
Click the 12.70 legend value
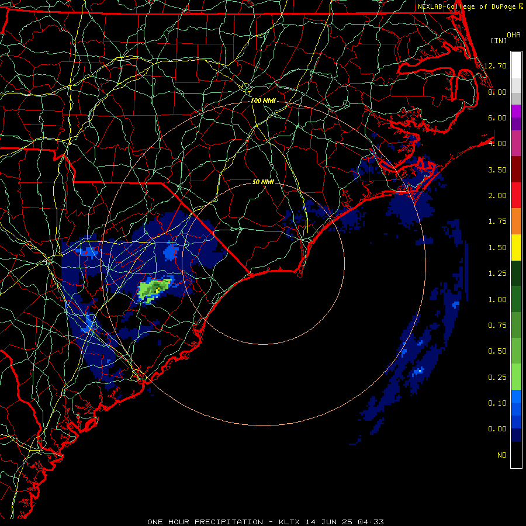495,65
